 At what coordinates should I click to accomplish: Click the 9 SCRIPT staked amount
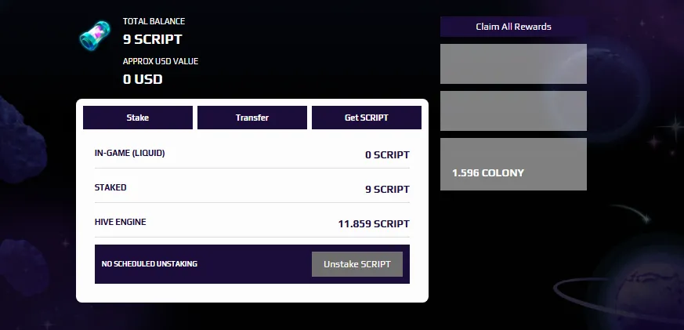(x=387, y=190)
